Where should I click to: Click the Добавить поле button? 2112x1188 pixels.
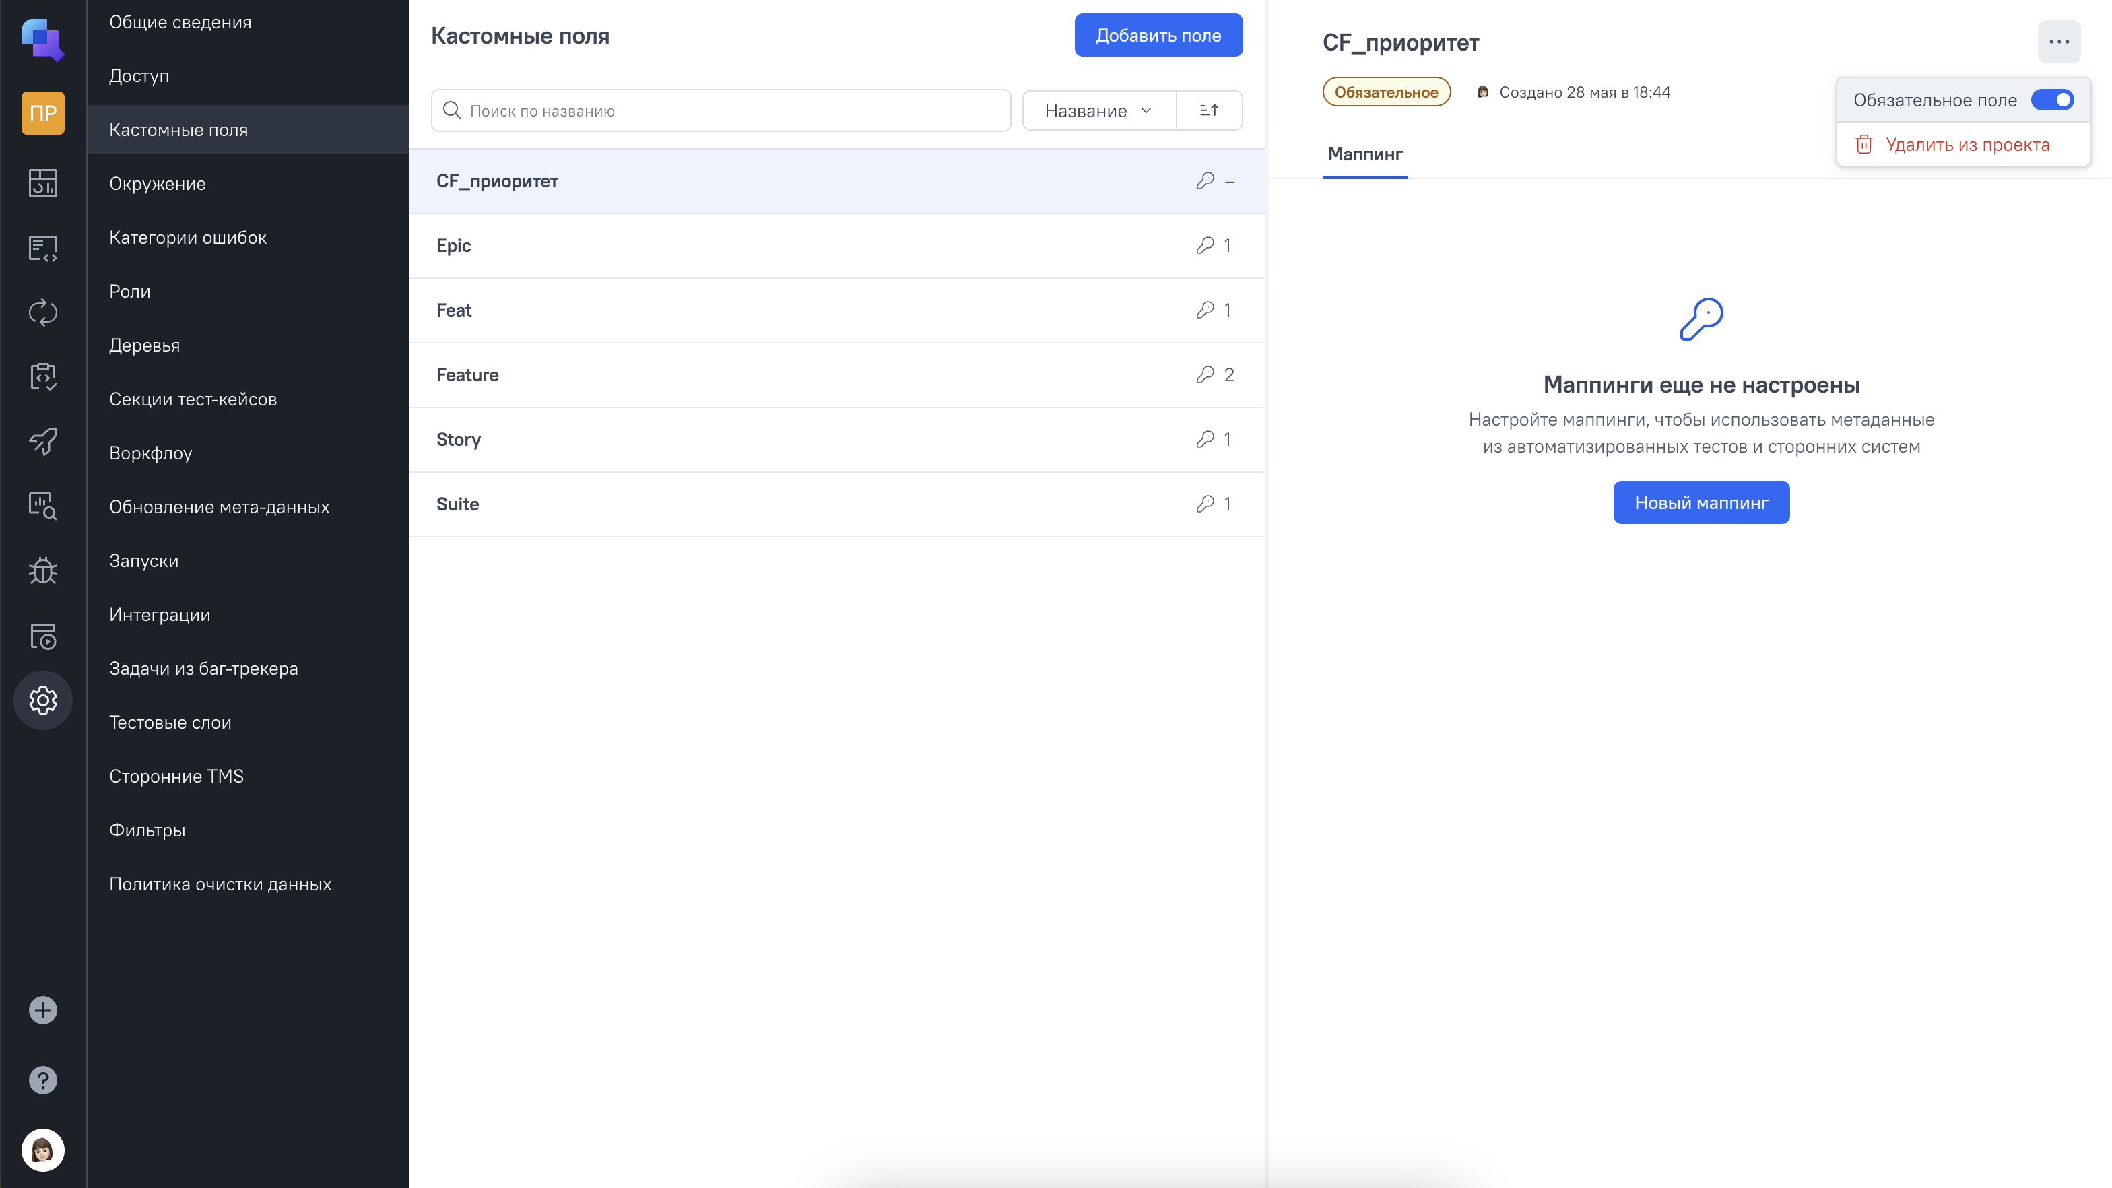click(x=1158, y=35)
